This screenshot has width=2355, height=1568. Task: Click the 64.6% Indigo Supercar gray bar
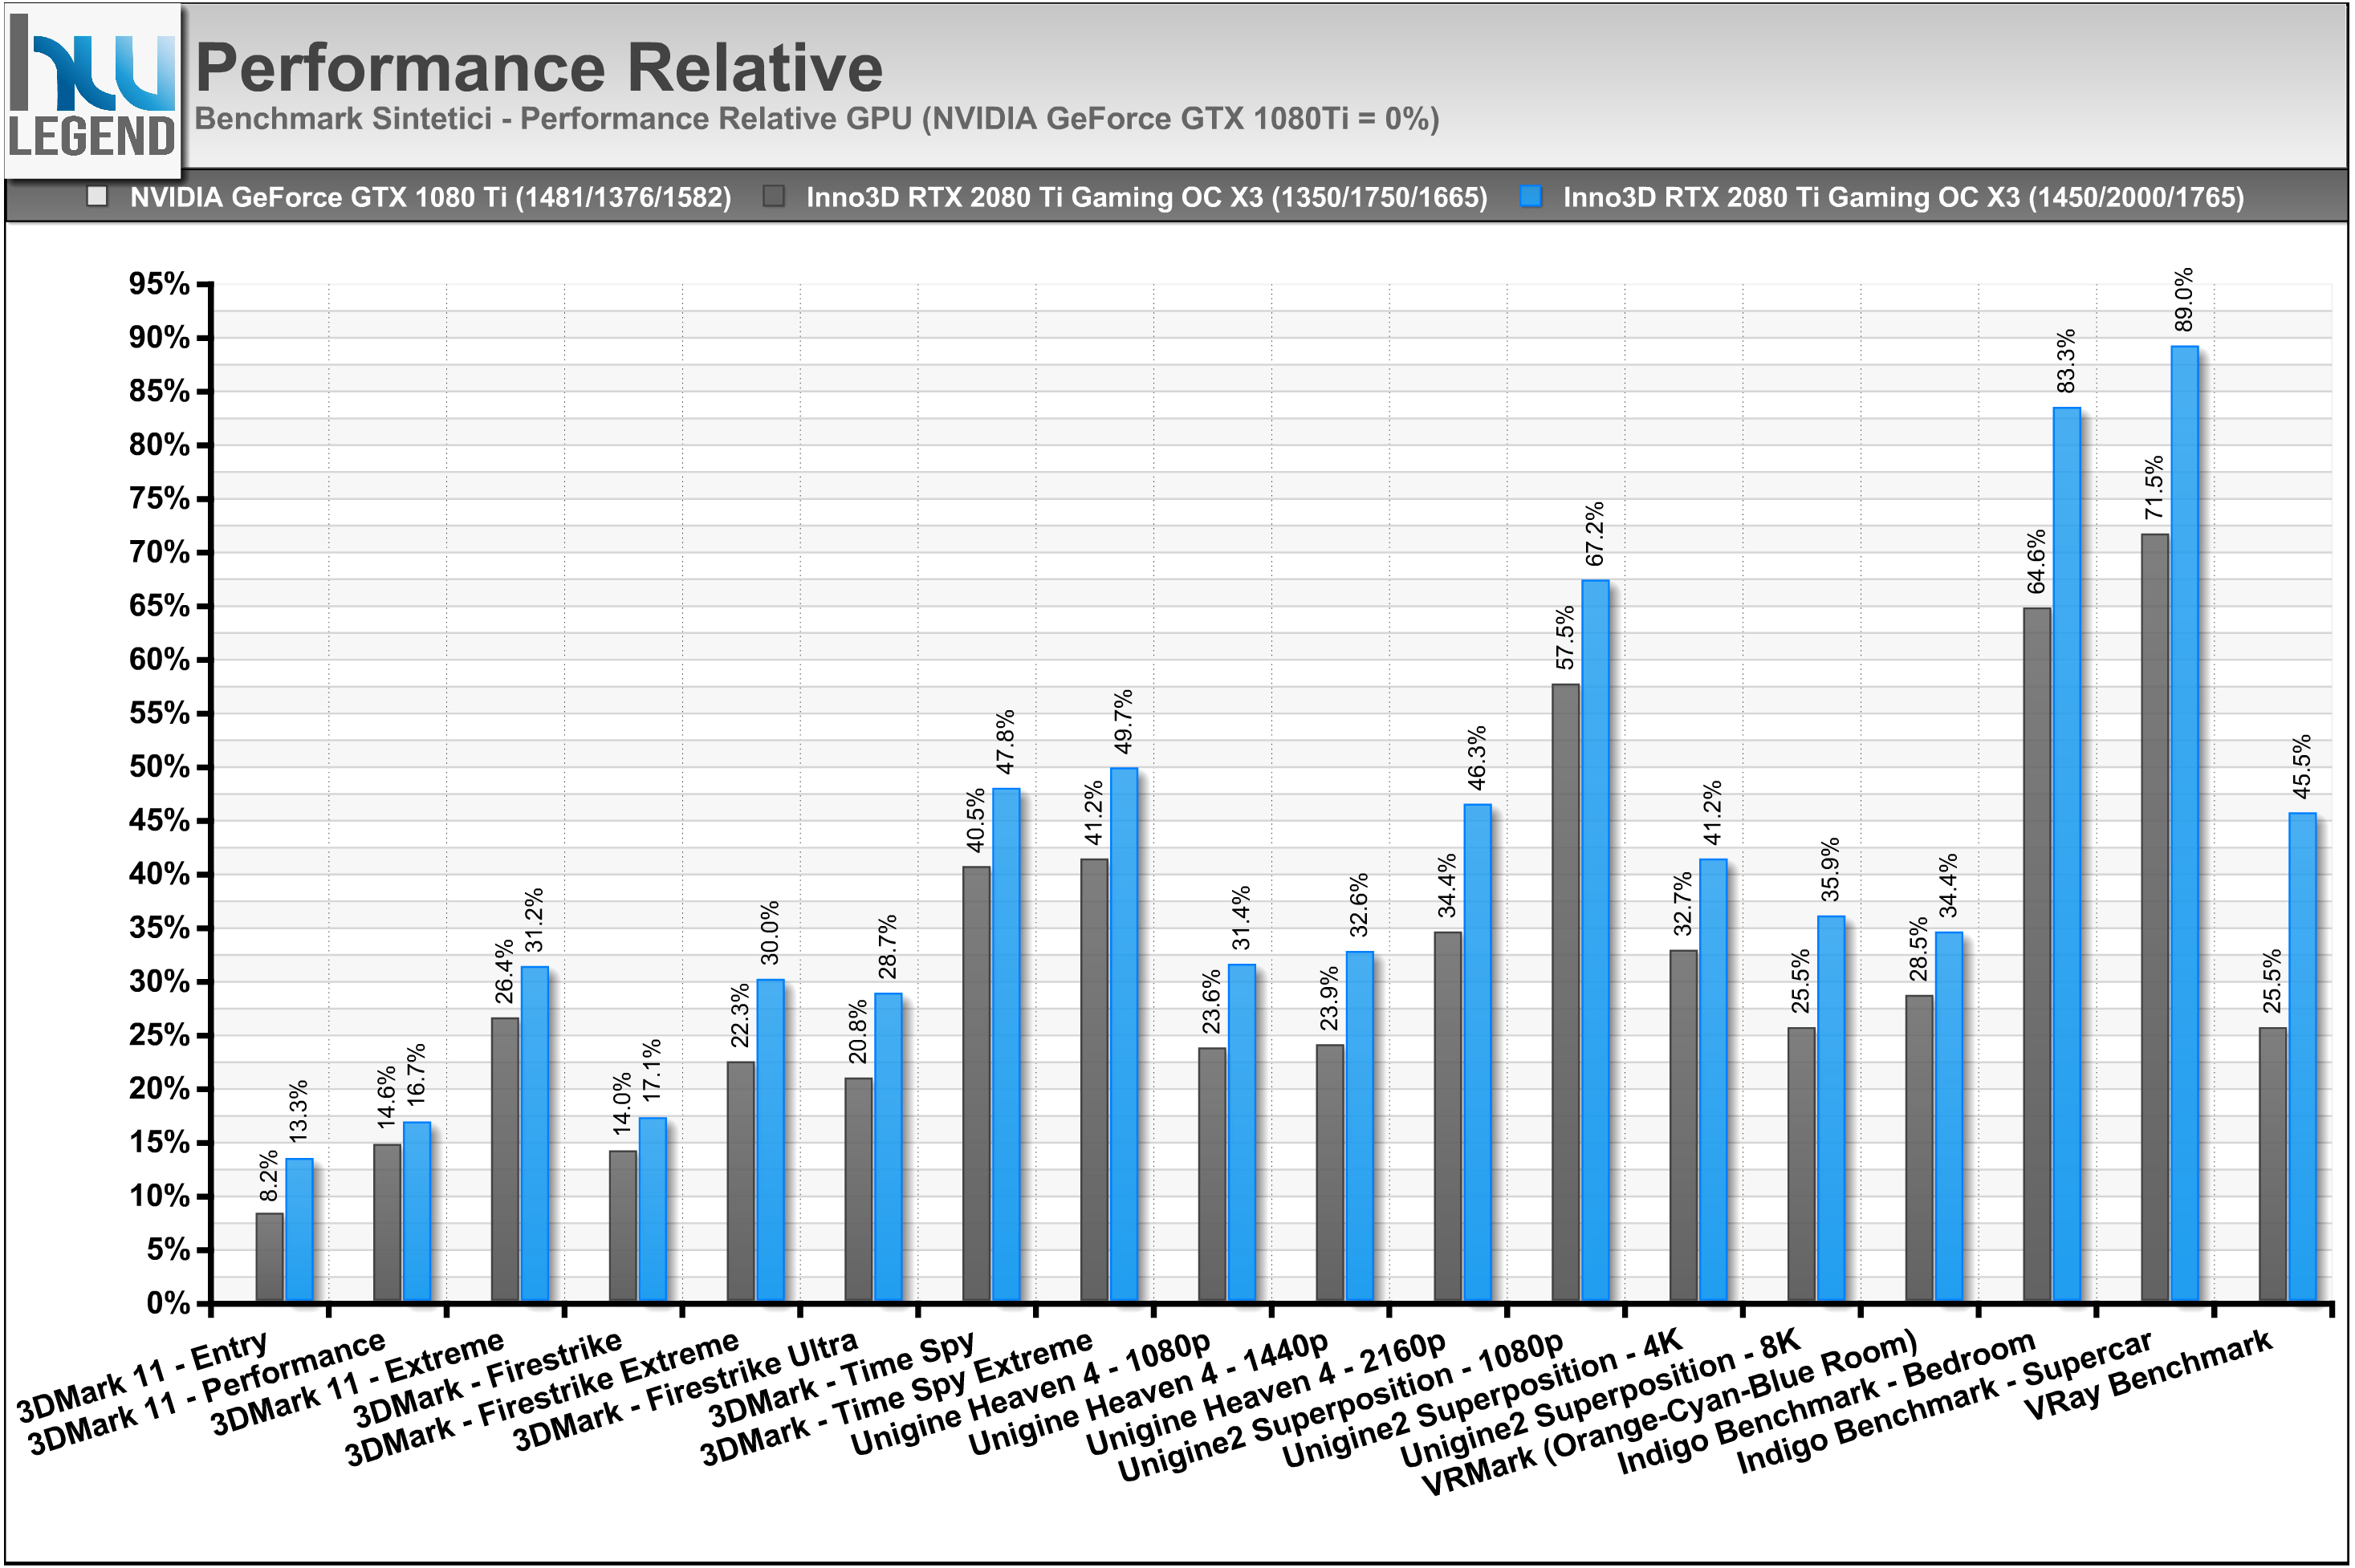(2036, 955)
